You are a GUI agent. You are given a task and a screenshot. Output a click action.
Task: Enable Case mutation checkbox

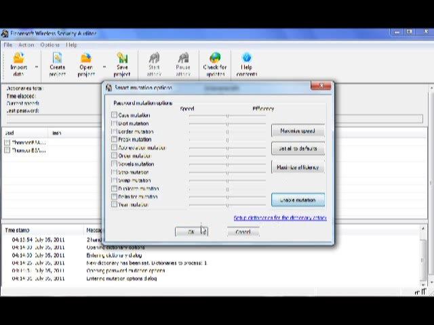tap(115, 115)
